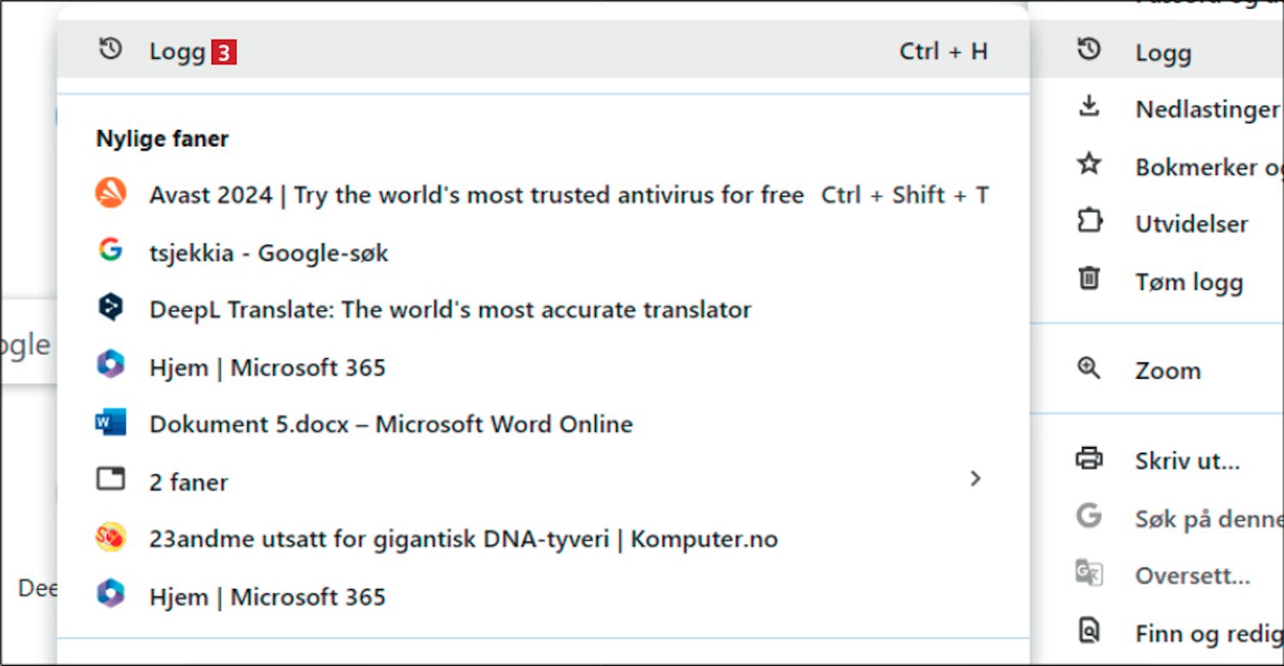Open the Logg history entry with Ctrl+H
This screenshot has height=666, width=1284.
[x=177, y=51]
